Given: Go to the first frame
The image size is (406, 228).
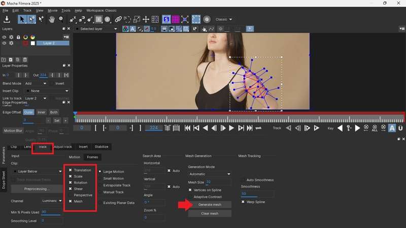Looking at the screenshot, I should [x=187, y=128].
